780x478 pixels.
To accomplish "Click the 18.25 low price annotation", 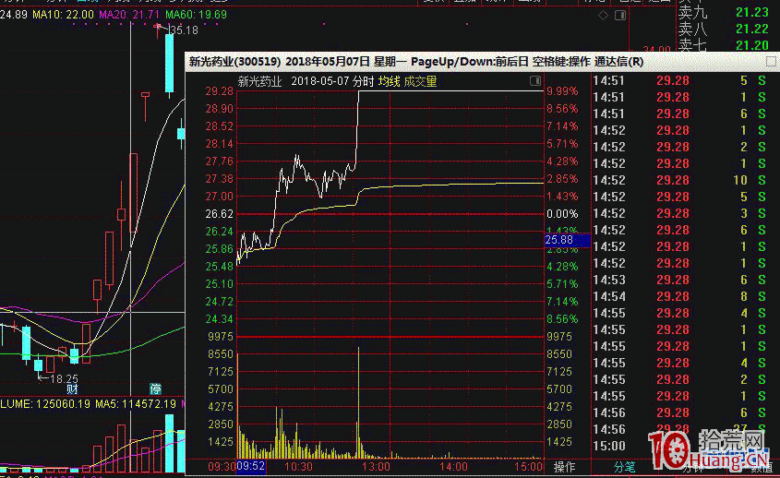I will point(64,379).
